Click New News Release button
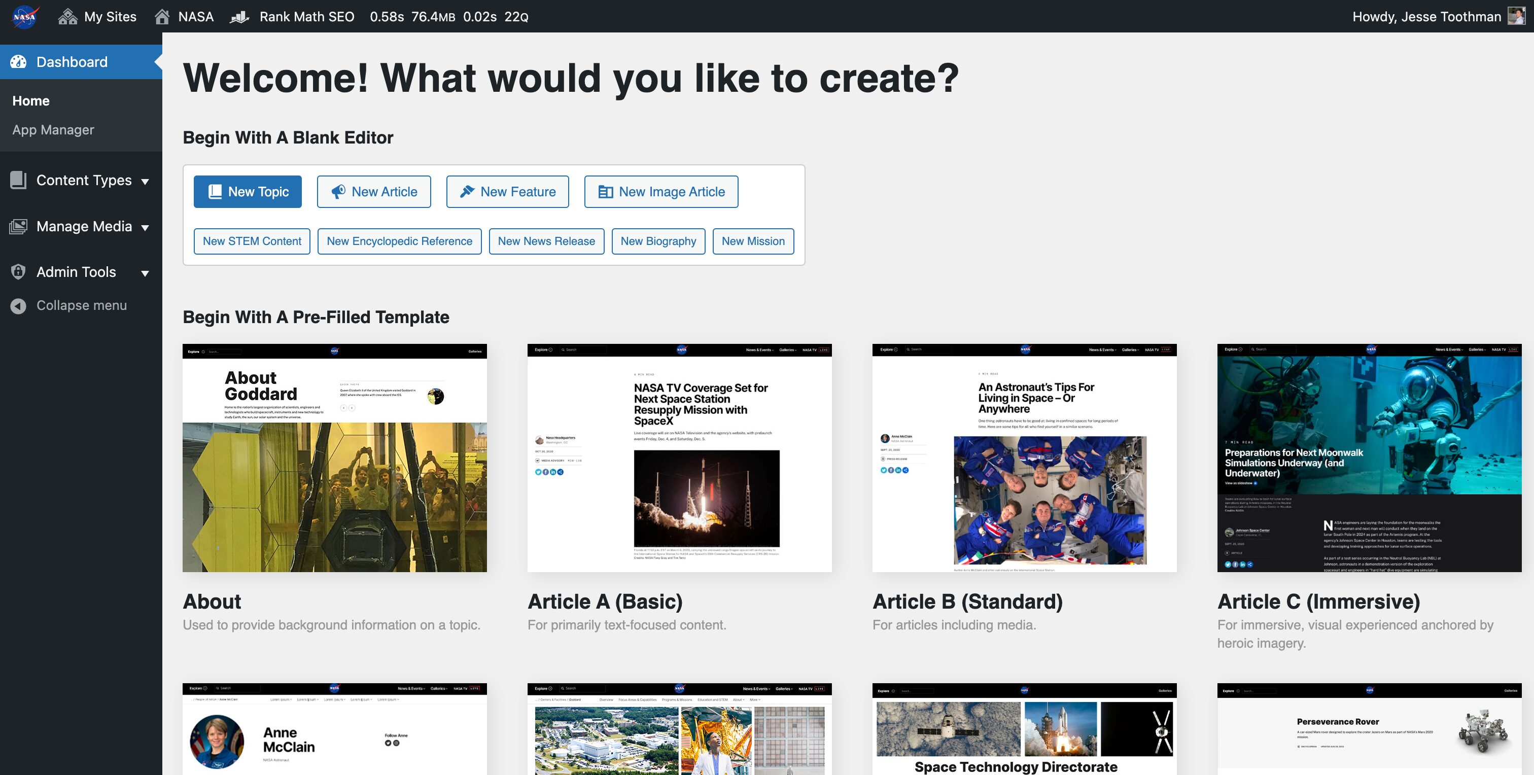Image resolution: width=1534 pixels, height=775 pixels. 547,241
